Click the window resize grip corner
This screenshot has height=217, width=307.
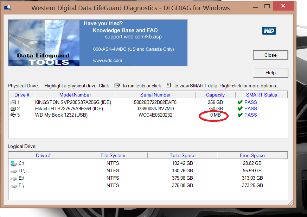(291, 202)
